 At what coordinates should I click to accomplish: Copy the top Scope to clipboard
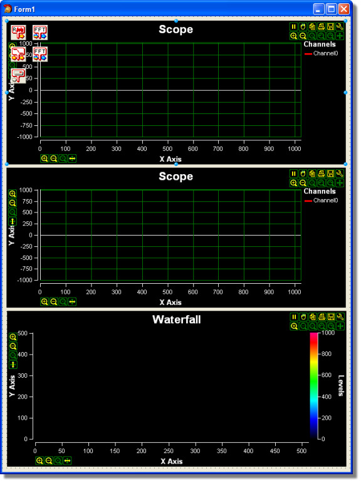(x=312, y=27)
